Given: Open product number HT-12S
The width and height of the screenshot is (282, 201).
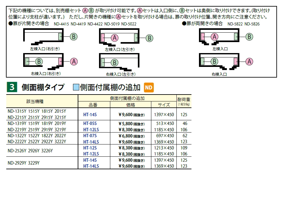Looking at the screenshot, I should [x=90, y=148].
